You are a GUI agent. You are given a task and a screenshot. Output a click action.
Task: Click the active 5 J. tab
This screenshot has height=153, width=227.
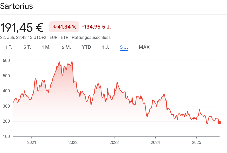124,47
